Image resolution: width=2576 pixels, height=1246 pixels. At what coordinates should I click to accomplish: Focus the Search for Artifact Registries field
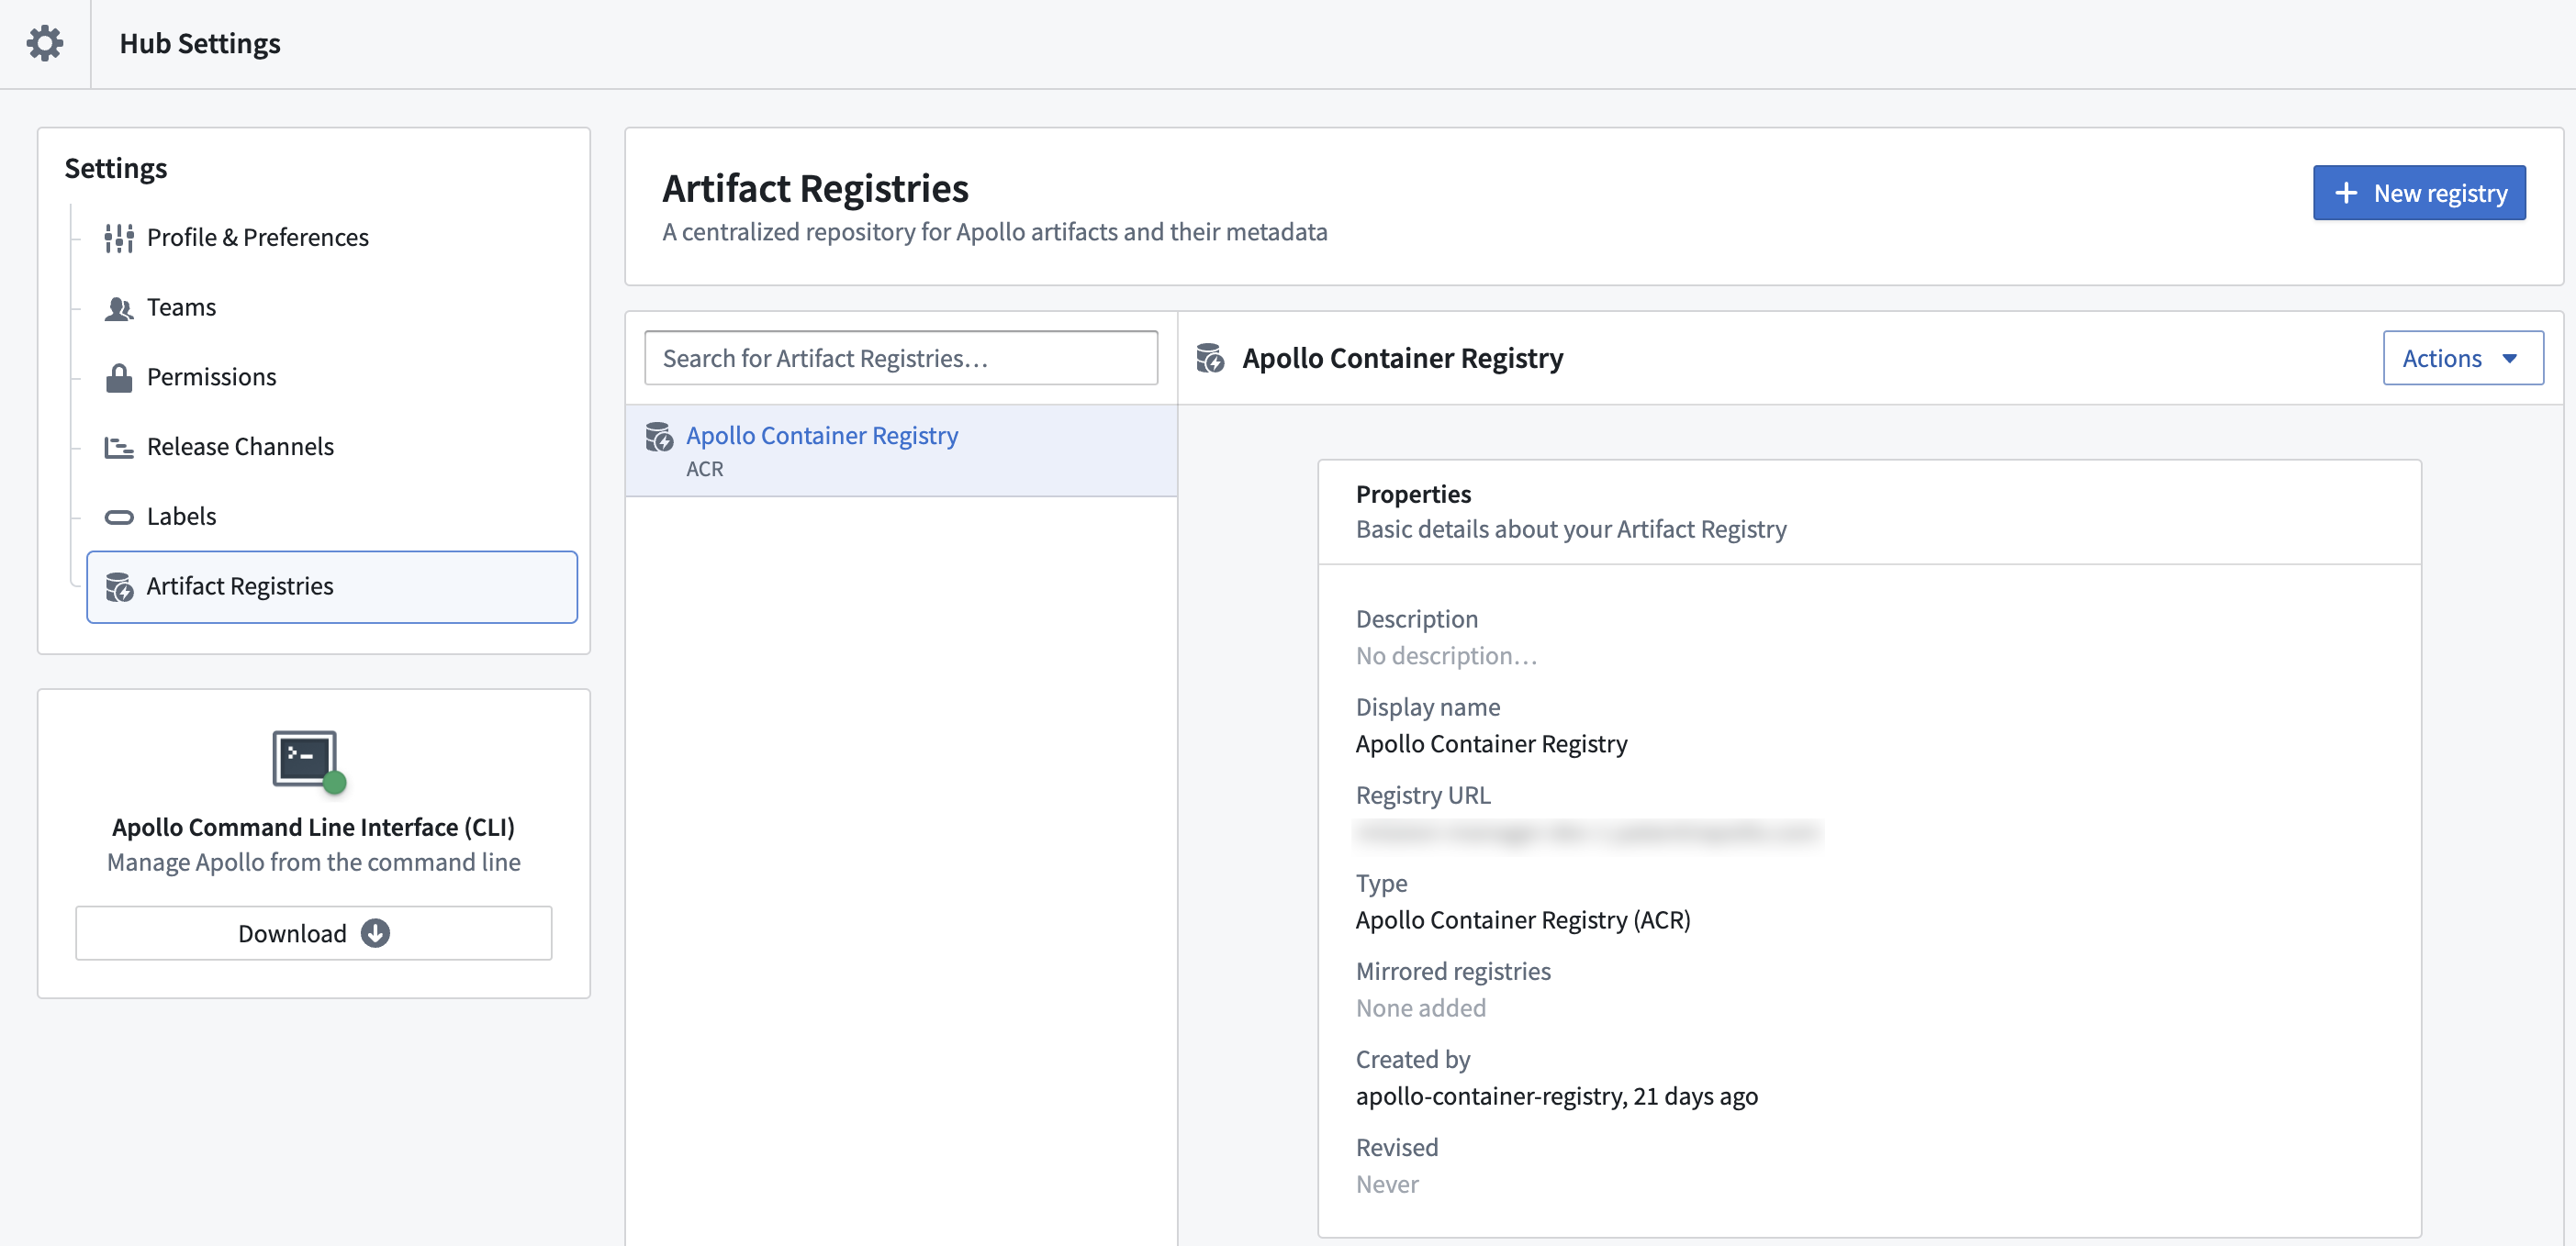[901, 358]
